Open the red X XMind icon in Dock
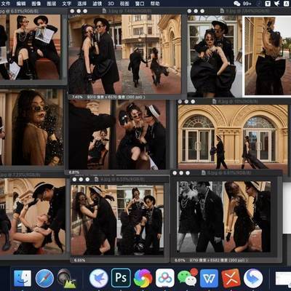 231,279
